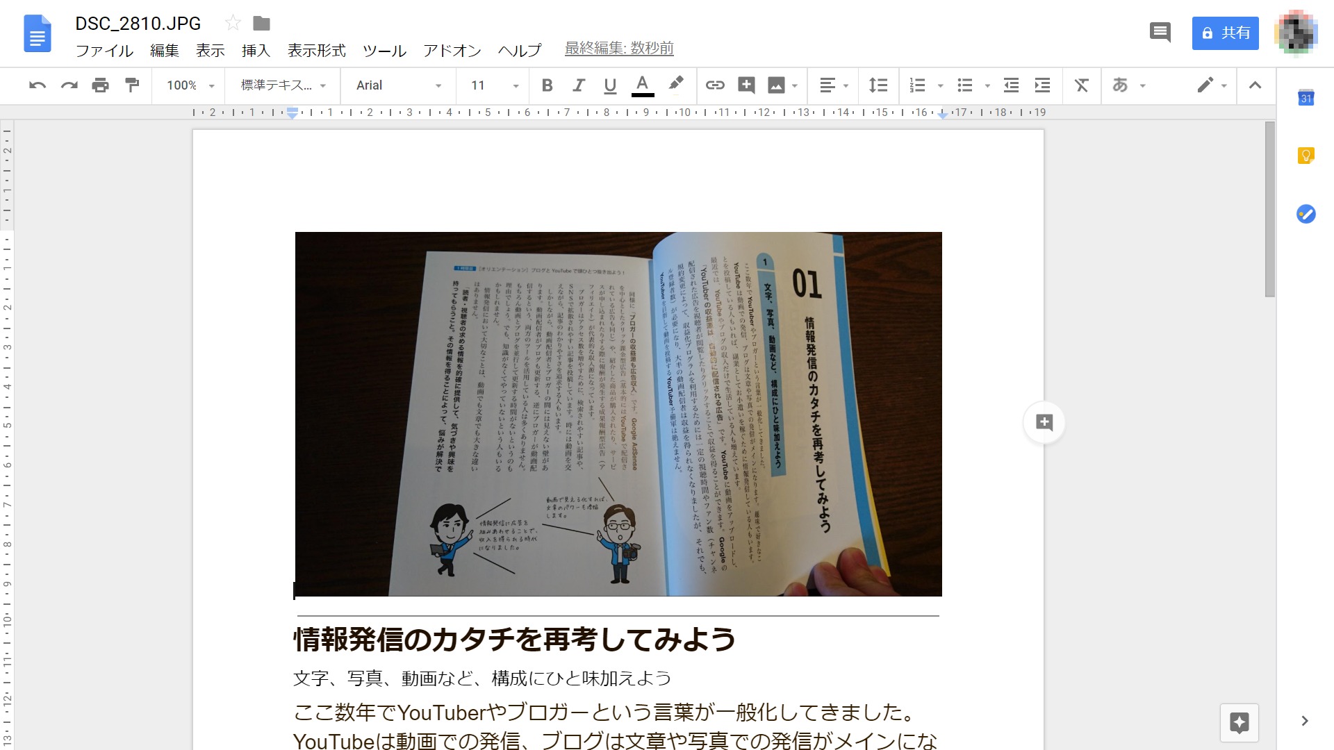Viewport: 1334px width, 750px height.
Task: Toggle bold formatting
Action: [x=547, y=85]
